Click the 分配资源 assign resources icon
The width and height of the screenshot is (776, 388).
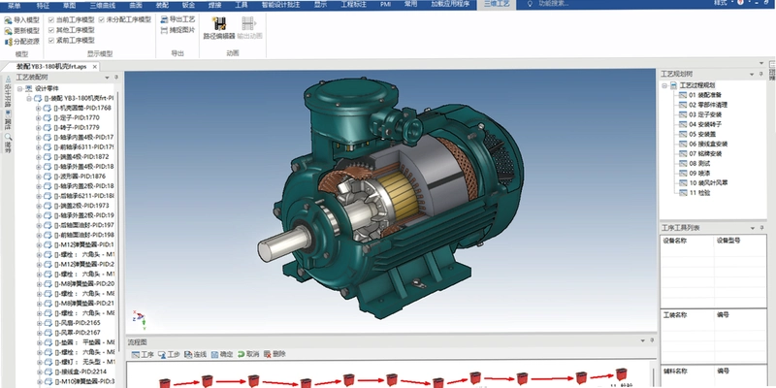tap(8, 42)
